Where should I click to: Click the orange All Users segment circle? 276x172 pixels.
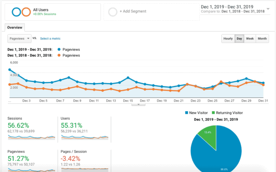(x=26, y=12)
